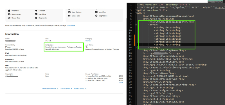Click the Mac compatibility heading

(6, 66)
